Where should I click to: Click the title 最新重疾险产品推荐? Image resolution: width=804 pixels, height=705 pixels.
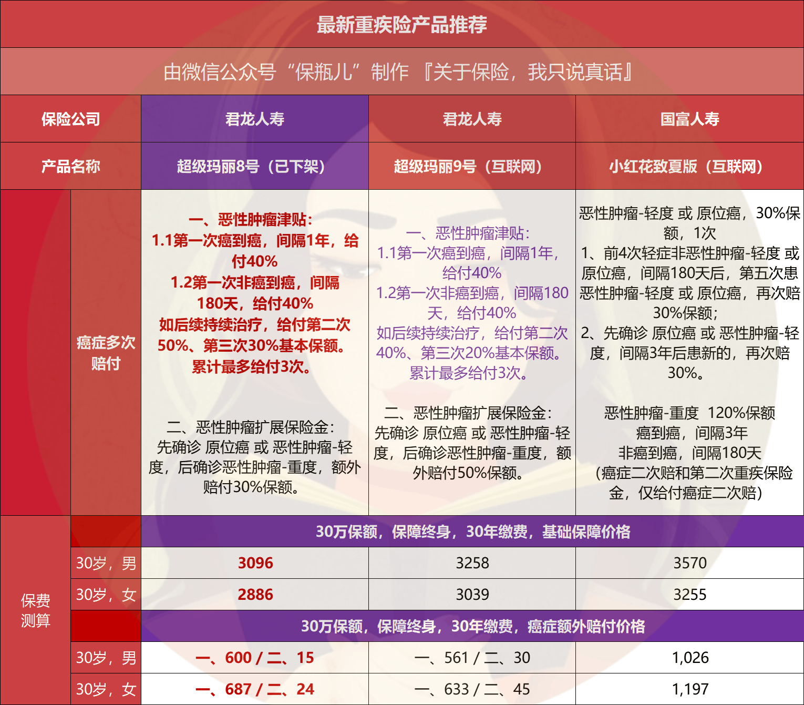[402, 25]
